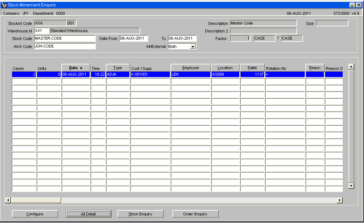Click the Description field Master Code
Image resolution: width=364 pixels, height=223 pixels.
tap(263, 23)
